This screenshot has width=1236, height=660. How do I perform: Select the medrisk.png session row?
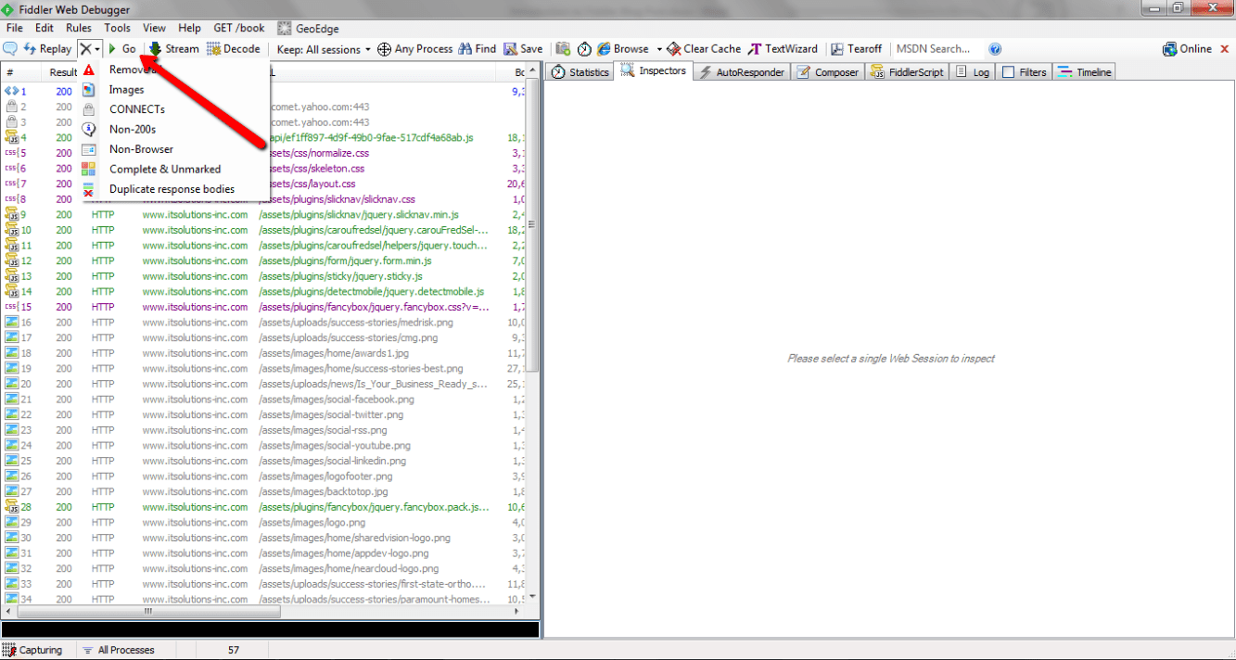point(263,322)
